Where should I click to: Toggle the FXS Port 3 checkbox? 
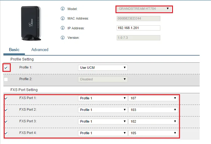pyautogui.click(x=6, y=121)
